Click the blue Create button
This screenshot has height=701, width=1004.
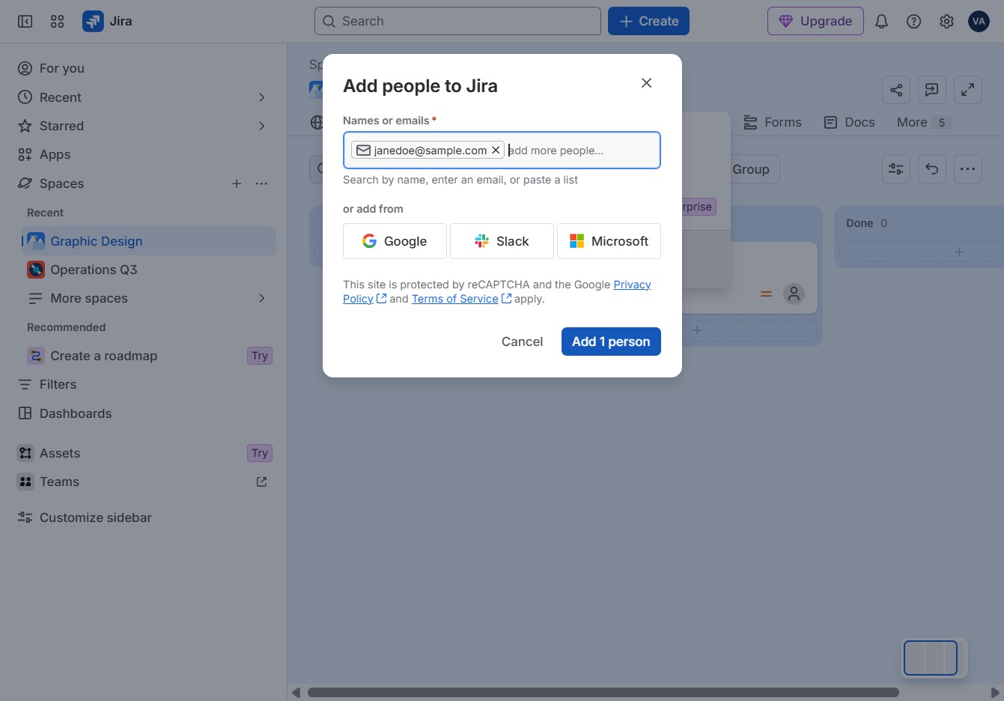pyautogui.click(x=648, y=21)
